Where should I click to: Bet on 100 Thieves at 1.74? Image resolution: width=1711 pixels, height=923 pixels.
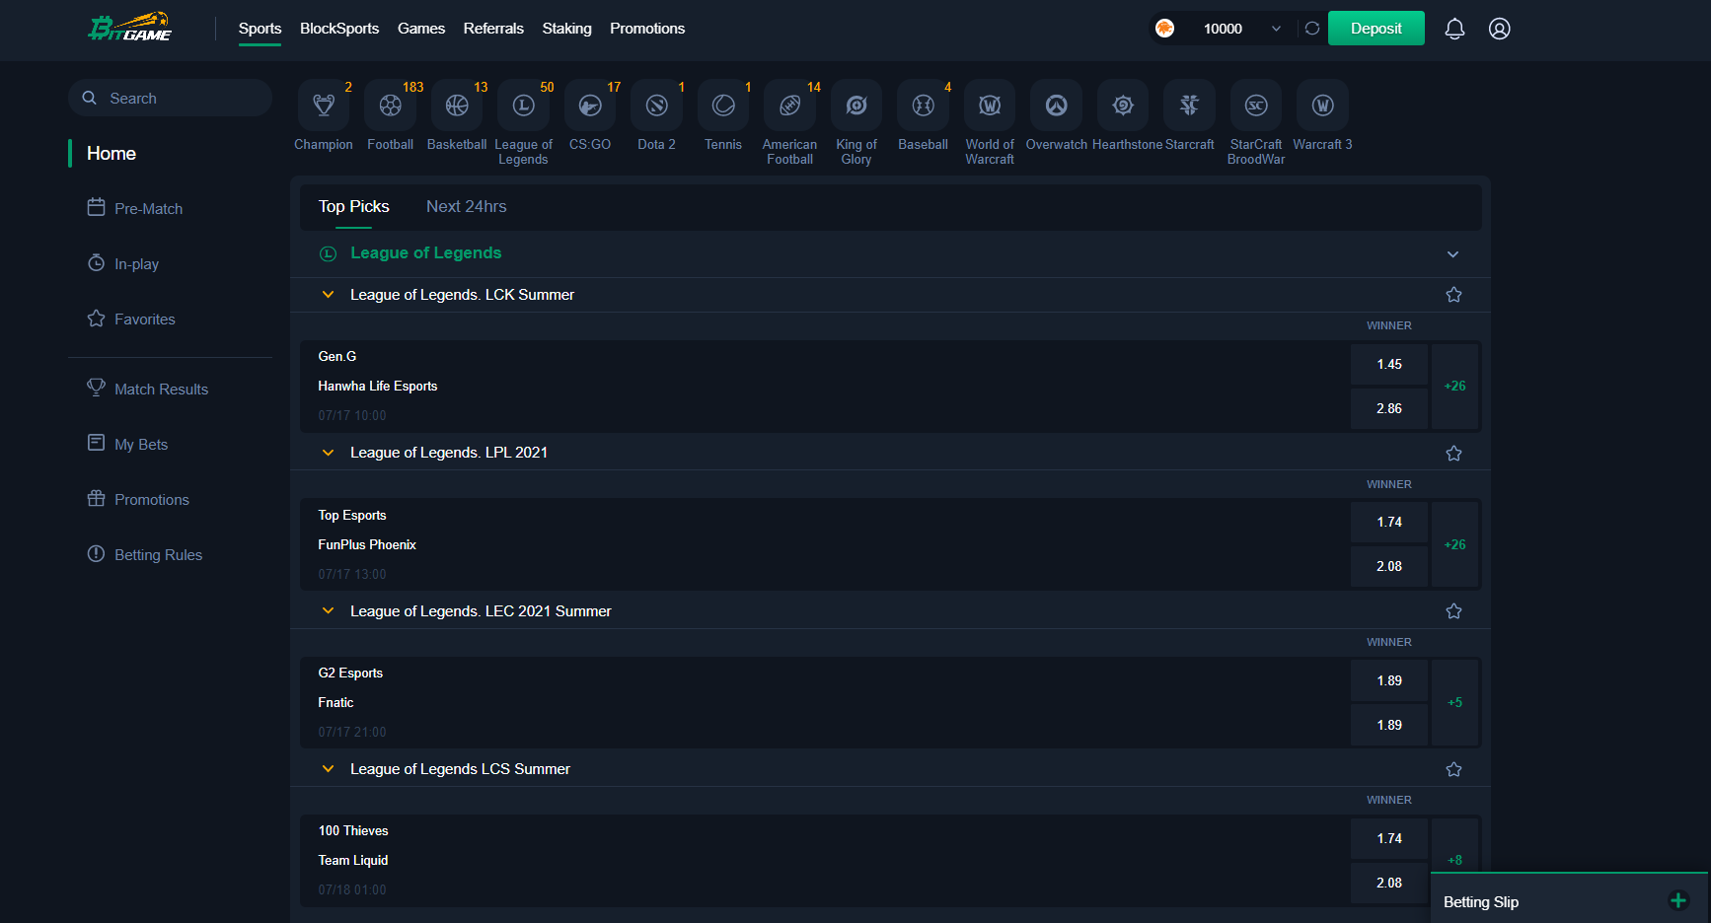[x=1389, y=838]
